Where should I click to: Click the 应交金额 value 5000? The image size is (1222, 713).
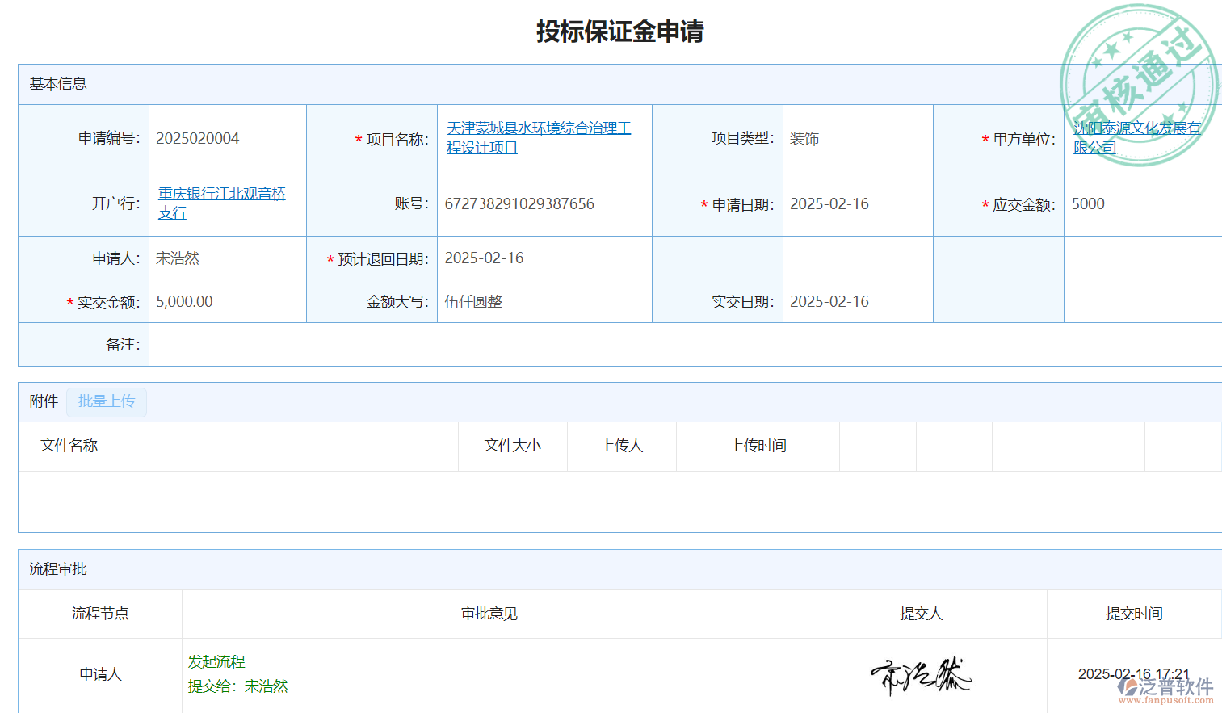point(1088,203)
